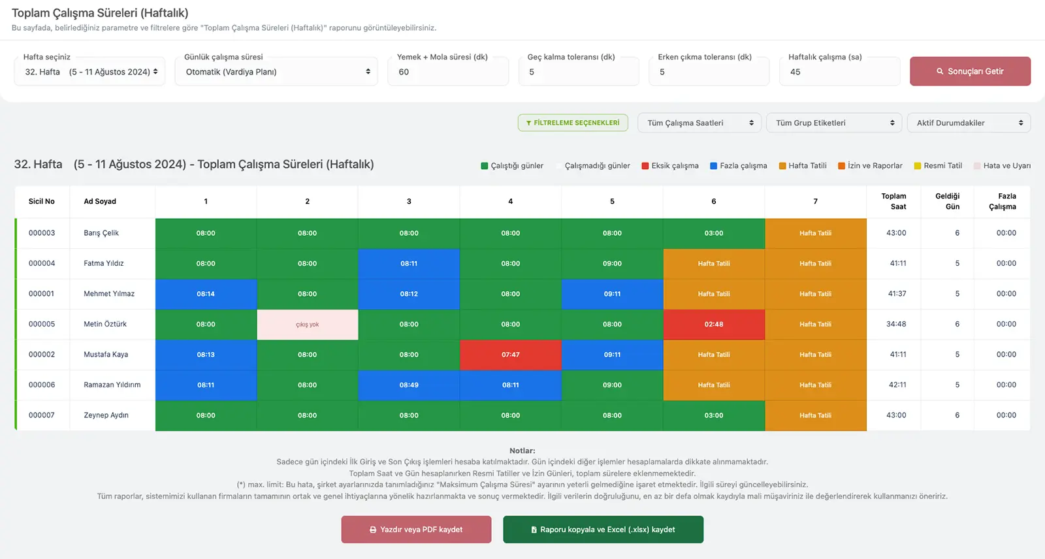The height and width of the screenshot is (559, 1045).
Task: Click the Excel file icon on export button
Action: pos(534,530)
